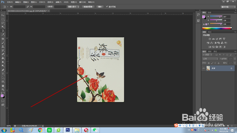This screenshot has height=133, width=237.
Task: Click the Front Image button
Action: point(88,7)
